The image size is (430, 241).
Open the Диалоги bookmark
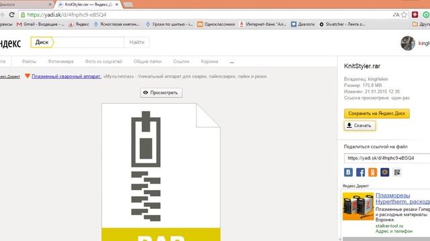click(303, 24)
